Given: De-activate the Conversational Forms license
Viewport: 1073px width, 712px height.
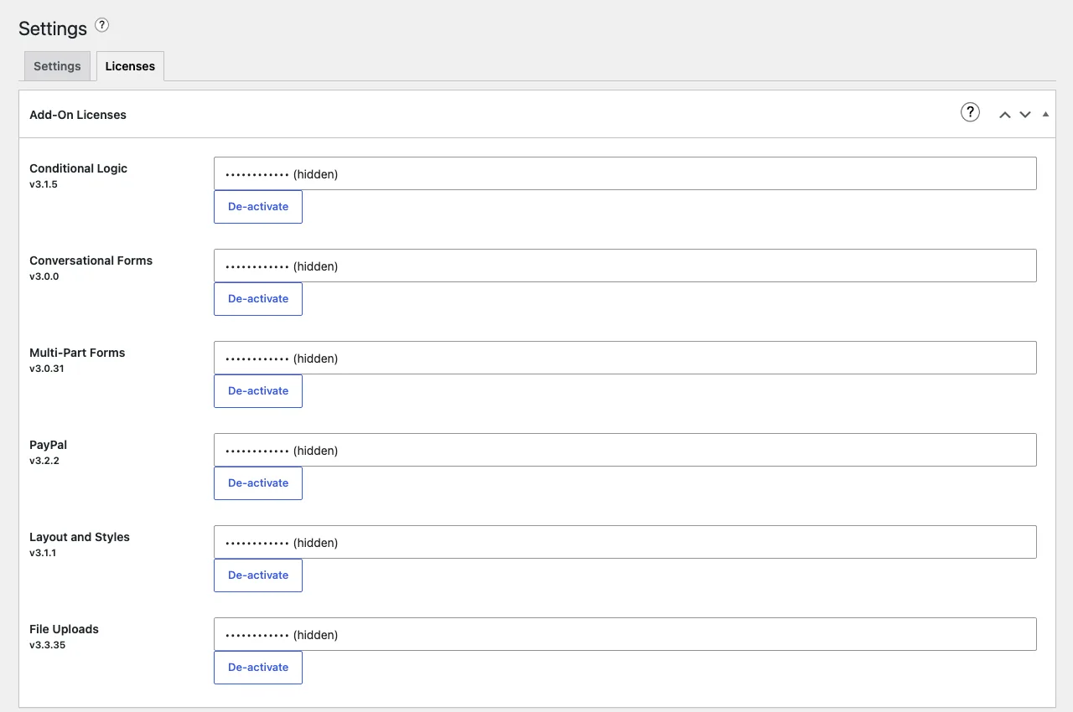Looking at the screenshot, I should (258, 299).
